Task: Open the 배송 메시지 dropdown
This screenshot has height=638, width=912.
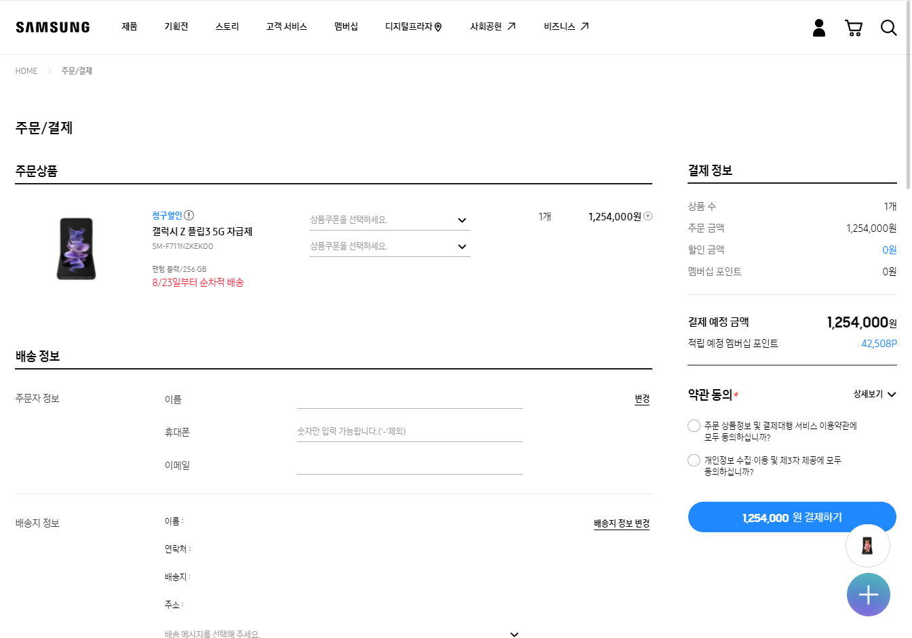Action: (x=342, y=634)
